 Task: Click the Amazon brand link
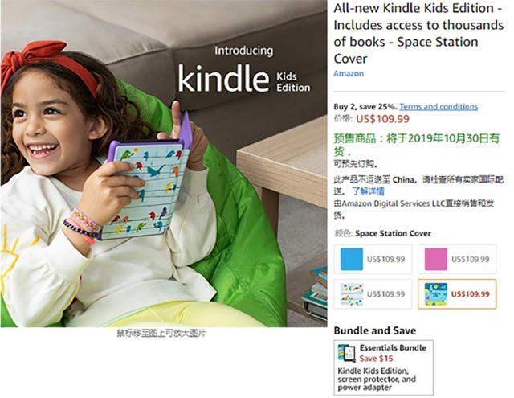click(x=349, y=73)
